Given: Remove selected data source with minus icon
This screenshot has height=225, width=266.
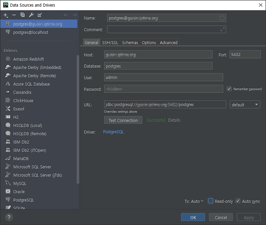Looking at the screenshot, I should (14, 15).
